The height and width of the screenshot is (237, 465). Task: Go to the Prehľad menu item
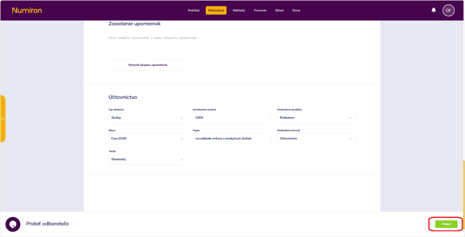(193, 10)
